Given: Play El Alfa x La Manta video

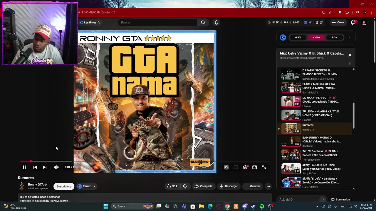Looking at the screenshot, I should (314, 183).
